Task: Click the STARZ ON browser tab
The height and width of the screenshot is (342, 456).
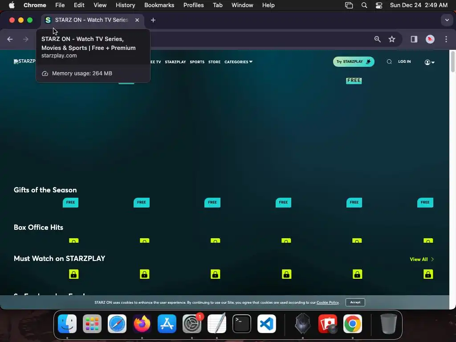Action: pos(93,20)
